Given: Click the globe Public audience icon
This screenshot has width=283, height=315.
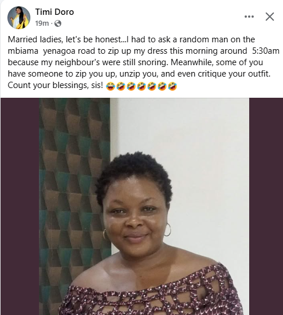Looking at the screenshot, I should (x=58, y=23).
